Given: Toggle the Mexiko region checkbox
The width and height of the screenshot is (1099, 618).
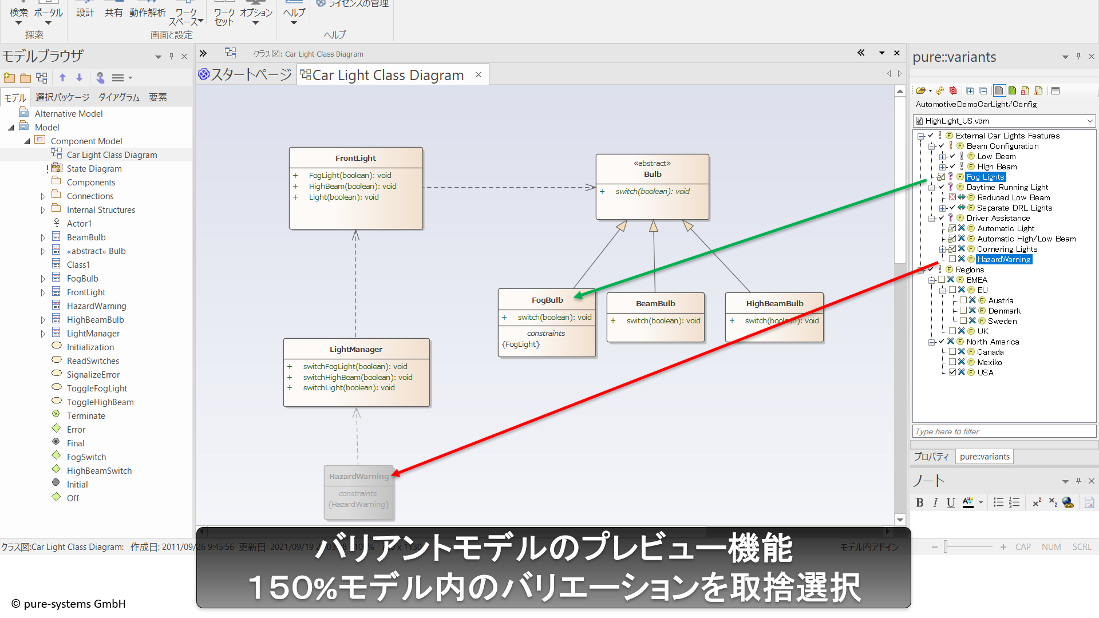Looking at the screenshot, I should click(x=953, y=362).
